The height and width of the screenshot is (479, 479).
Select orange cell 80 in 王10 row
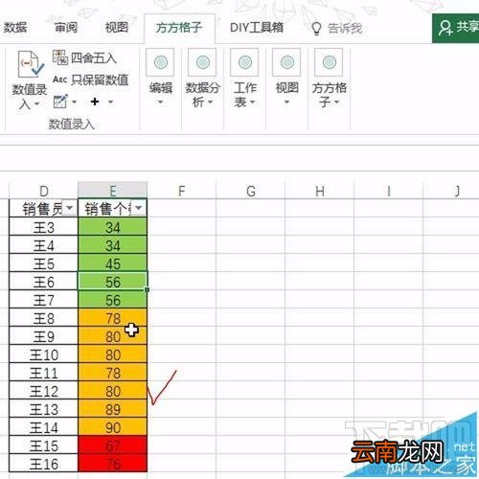[x=113, y=354]
